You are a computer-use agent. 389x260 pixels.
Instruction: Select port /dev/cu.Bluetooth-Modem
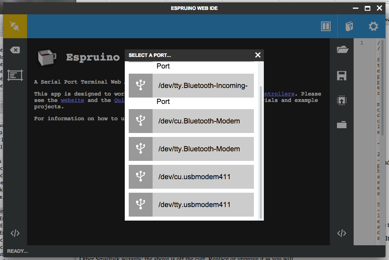191,121
